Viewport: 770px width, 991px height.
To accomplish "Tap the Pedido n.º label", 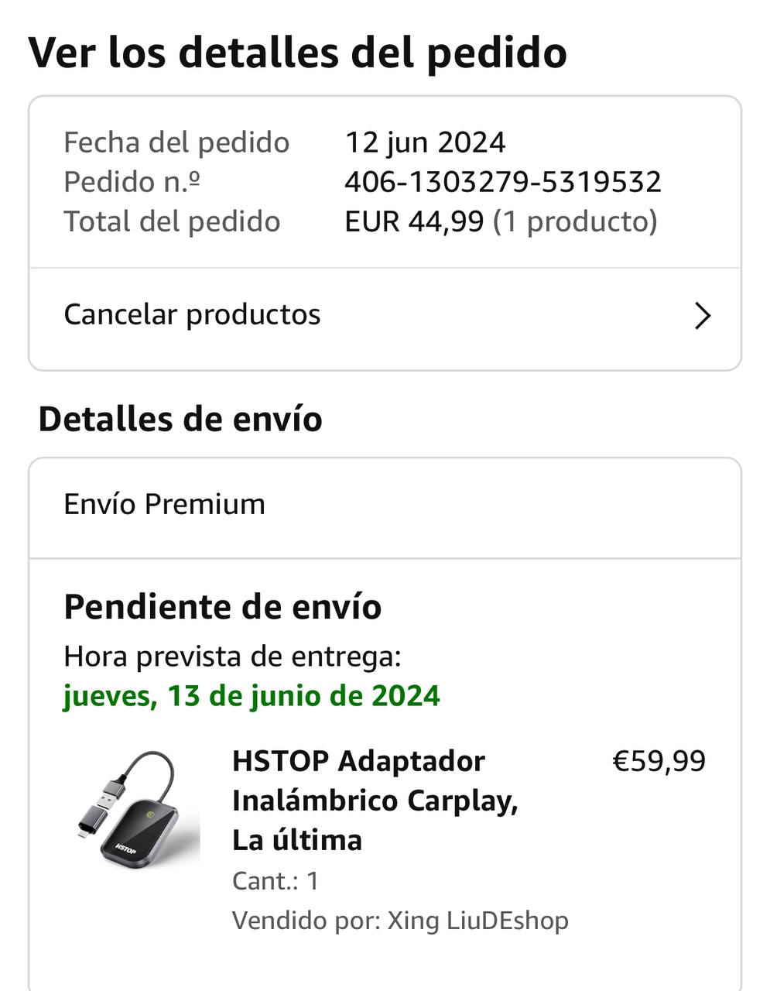I will click(x=132, y=182).
